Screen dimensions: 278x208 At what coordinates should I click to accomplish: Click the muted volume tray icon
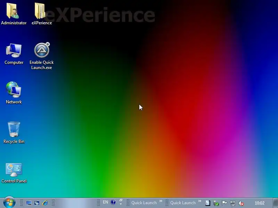(241, 203)
